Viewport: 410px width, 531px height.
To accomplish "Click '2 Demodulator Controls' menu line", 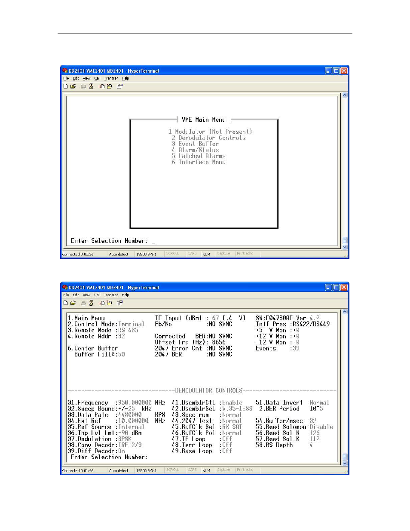I will [209, 138].
